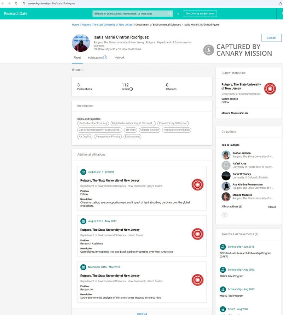Click Rutgers logo in Researcher card
The width and height of the screenshot is (283, 315).
(x=197, y=280)
